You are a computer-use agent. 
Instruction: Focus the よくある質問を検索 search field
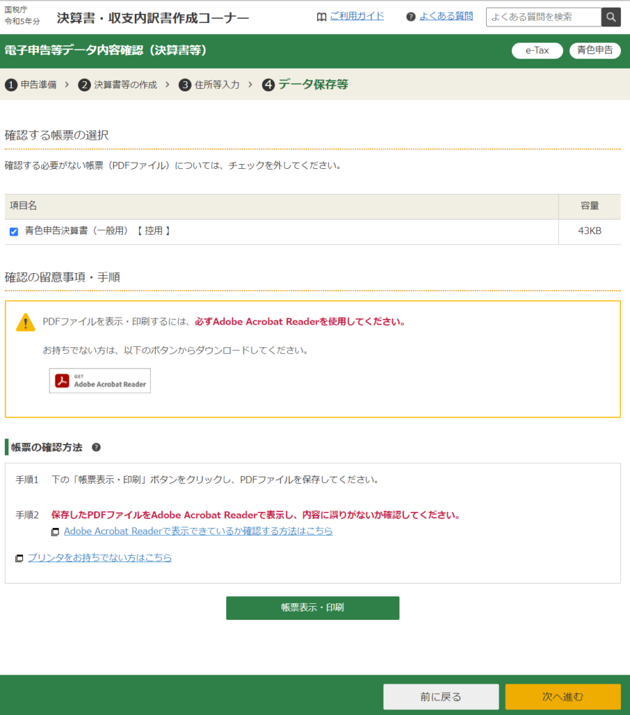point(543,17)
